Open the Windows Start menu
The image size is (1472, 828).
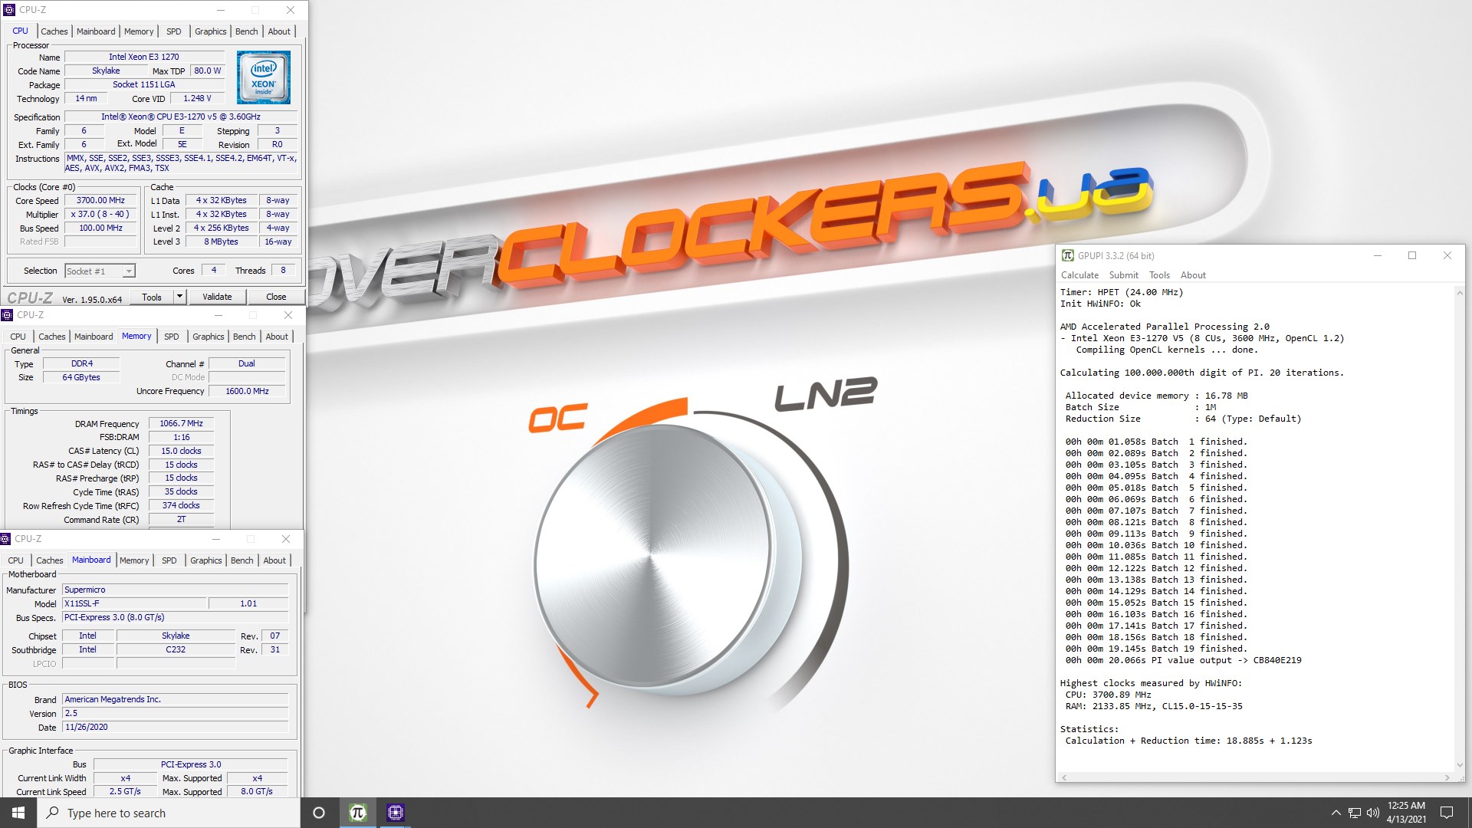[x=18, y=813]
